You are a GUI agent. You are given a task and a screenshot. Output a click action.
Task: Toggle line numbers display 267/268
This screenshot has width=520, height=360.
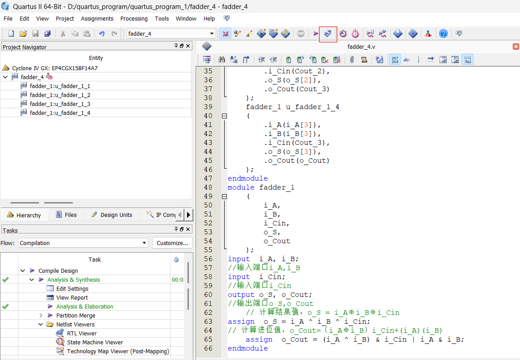pos(395,59)
